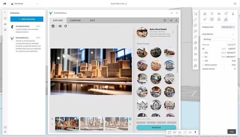Screen dimensions: 240x137
Task: Switch to the COMPOSE tab
Action: click(75, 21)
